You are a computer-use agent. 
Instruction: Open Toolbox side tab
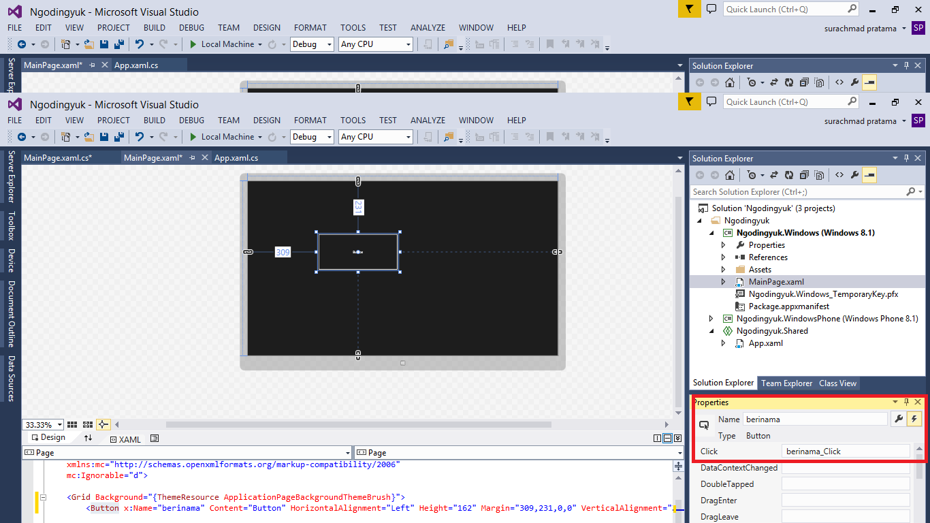tap(11, 226)
